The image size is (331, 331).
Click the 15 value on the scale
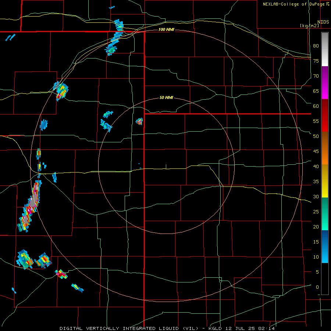(316, 242)
